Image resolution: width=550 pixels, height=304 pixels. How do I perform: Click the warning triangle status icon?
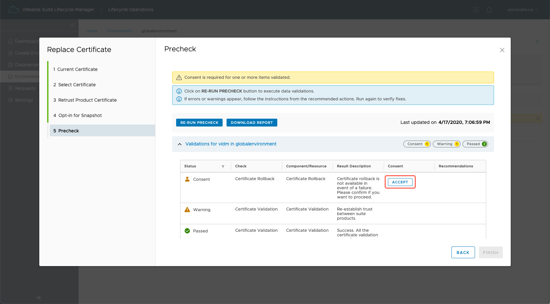[187, 210]
